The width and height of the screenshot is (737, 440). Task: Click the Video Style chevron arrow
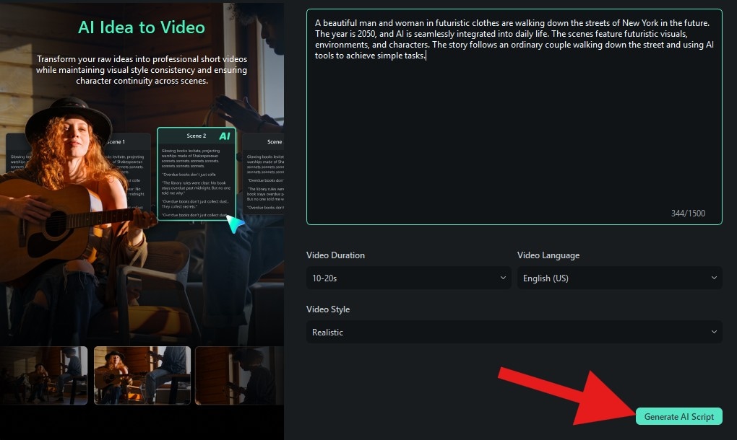pos(714,332)
